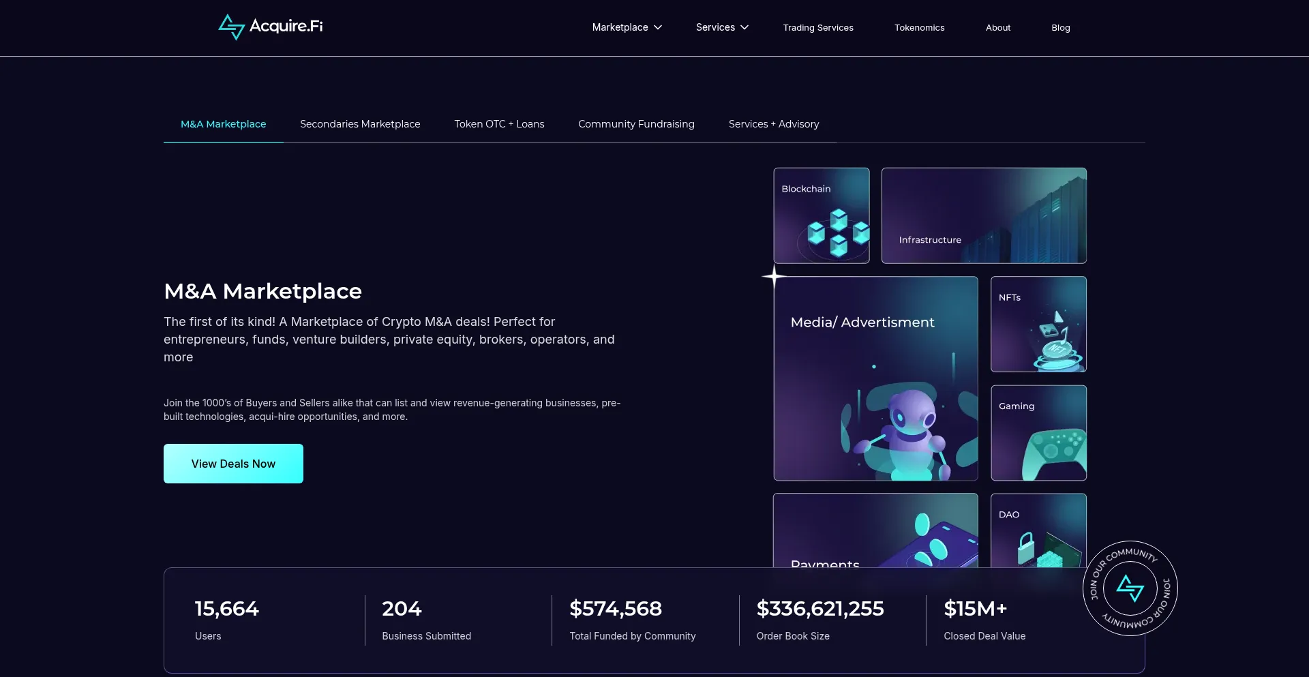1309x677 pixels.
Task: Click the Acquire.Fi wordmark text
Action: pyautogui.click(x=286, y=27)
